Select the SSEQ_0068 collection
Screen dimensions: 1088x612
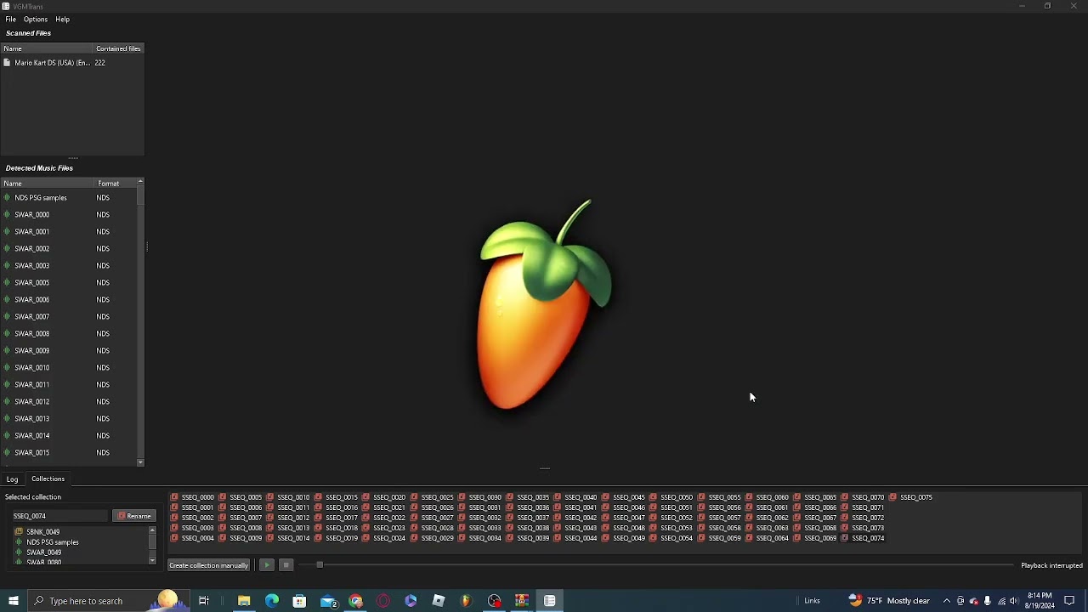point(814,528)
